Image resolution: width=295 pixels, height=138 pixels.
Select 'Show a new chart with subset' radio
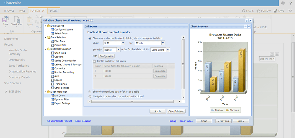tap(90, 38)
